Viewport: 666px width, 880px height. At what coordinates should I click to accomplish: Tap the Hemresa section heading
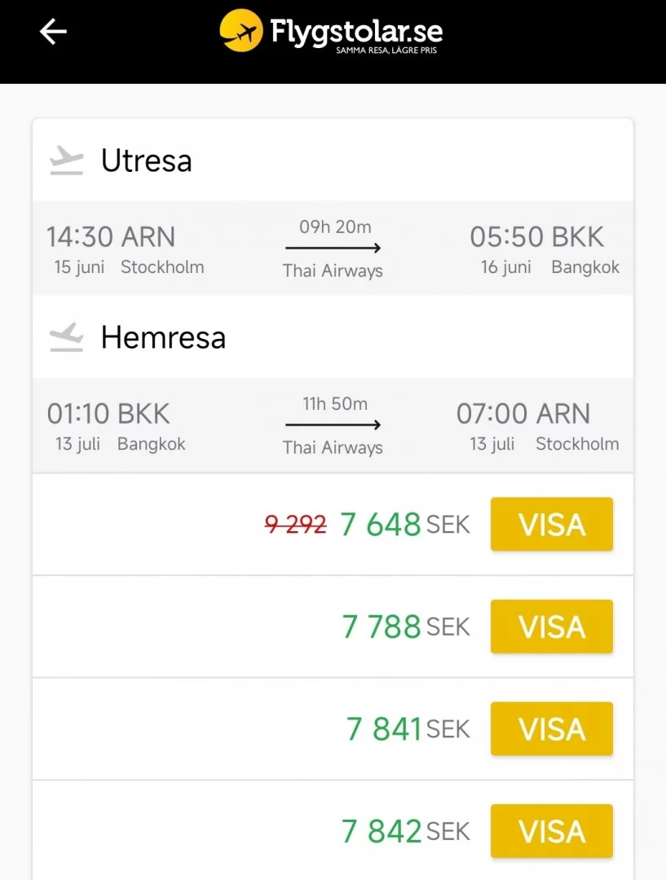click(x=163, y=337)
